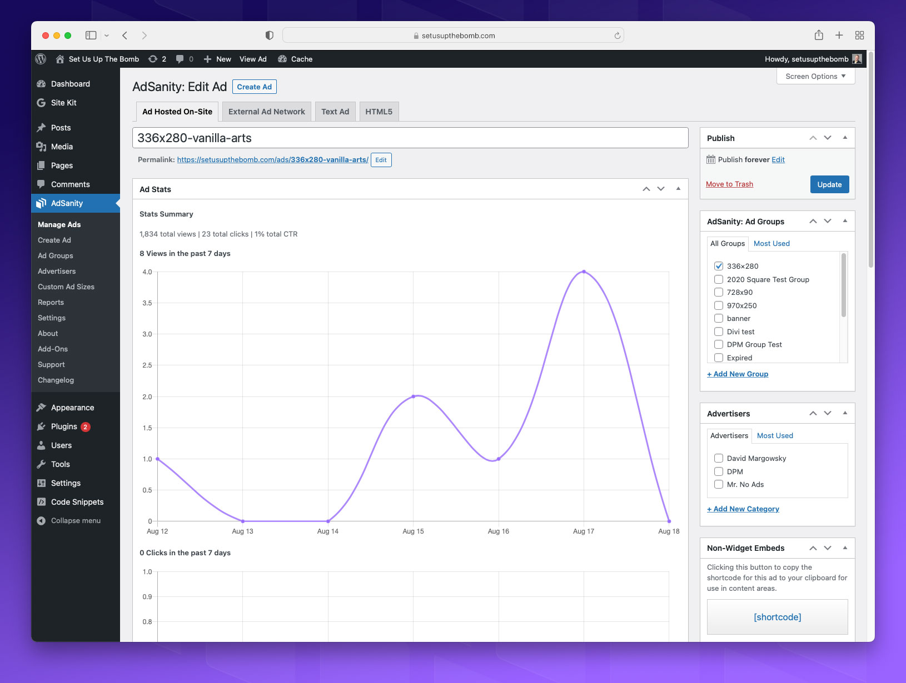This screenshot has height=683, width=906.
Task: Enable the David Margowsky advertiser checkbox
Action: point(718,458)
